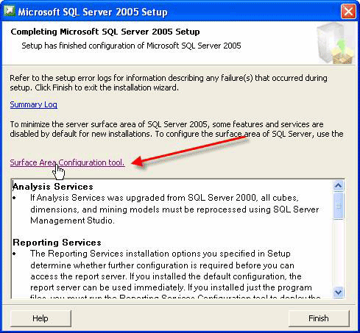Click the setup error logs instruction paragraph

[x=169, y=82]
